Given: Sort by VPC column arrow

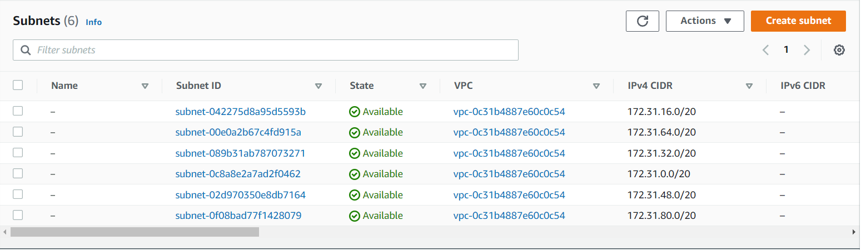Looking at the screenshot, I should pyautogui.click(x=596, y=86).
